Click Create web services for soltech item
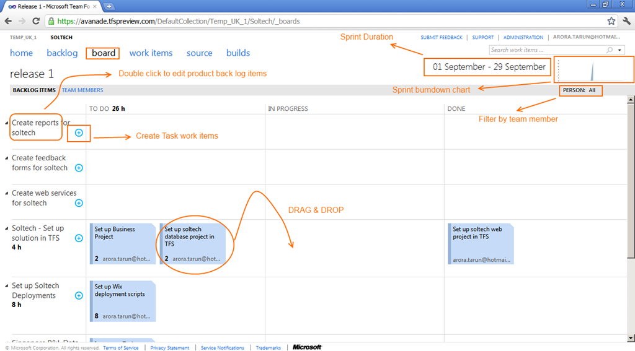Viewport: 635px width, 351px height. [44, 197]
